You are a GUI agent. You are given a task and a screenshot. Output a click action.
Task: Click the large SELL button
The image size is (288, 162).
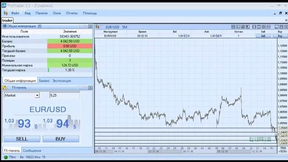22,139
